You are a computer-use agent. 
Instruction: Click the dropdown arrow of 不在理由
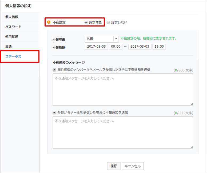[116, 39]
